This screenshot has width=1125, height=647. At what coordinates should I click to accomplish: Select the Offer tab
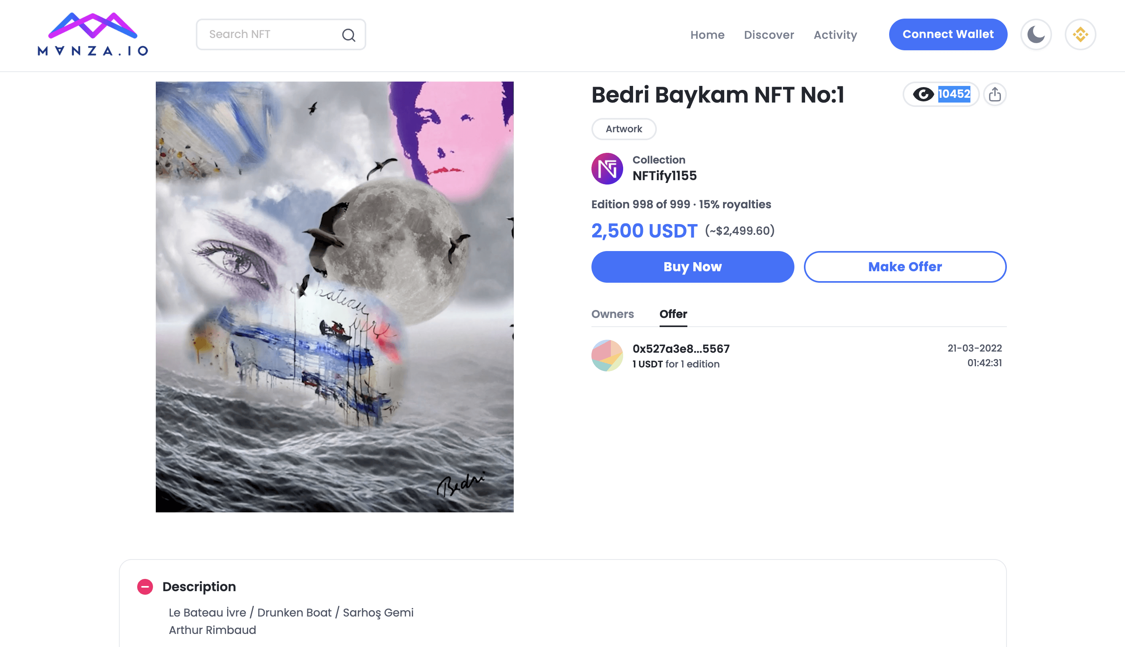[673, 314]
